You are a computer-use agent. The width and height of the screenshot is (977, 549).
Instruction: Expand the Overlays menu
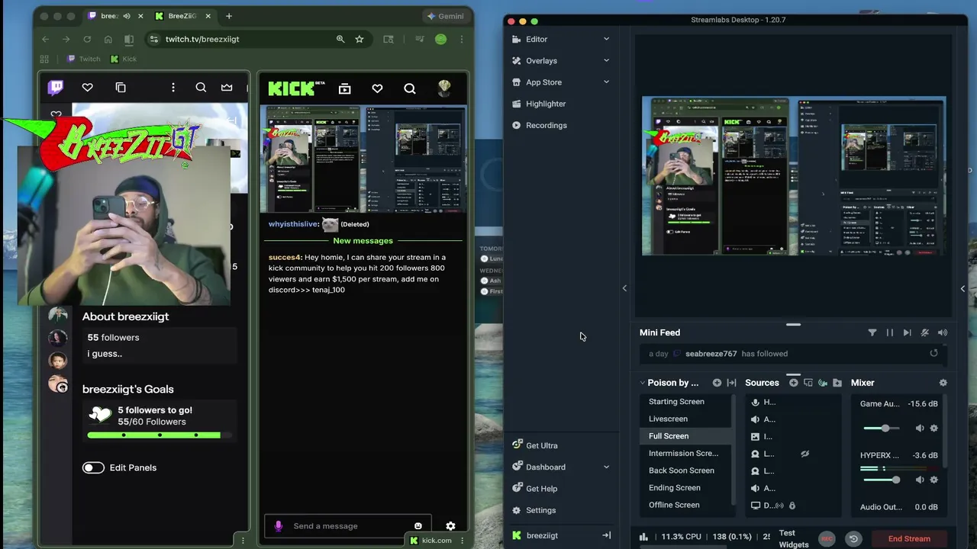pos(607,60)
